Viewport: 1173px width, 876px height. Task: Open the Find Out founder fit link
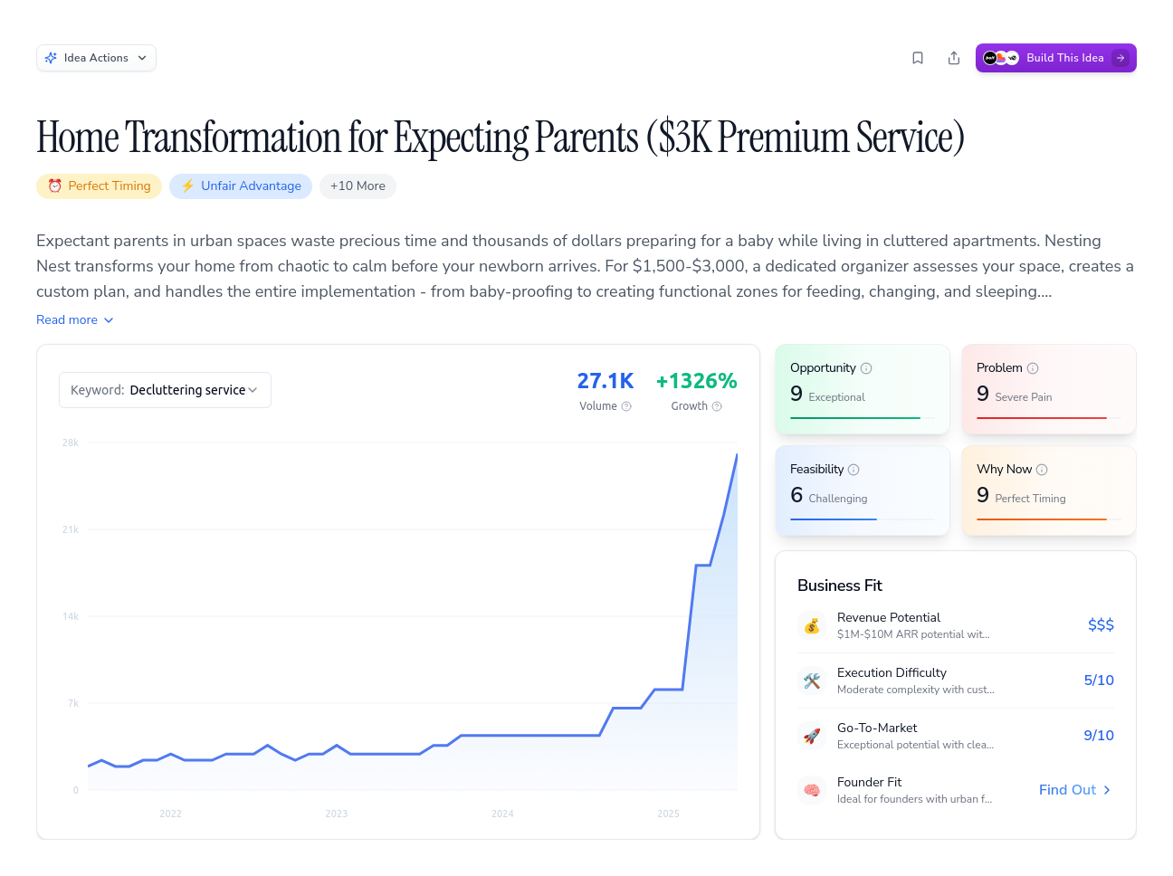click(x=1075, y=790)
